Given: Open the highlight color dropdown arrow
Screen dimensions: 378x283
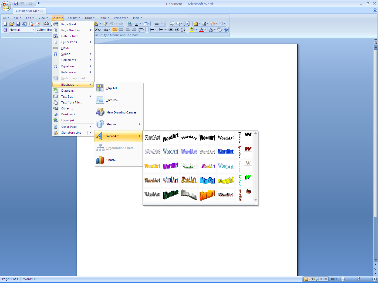Looking at the screenshot, I should click(196, 30).
